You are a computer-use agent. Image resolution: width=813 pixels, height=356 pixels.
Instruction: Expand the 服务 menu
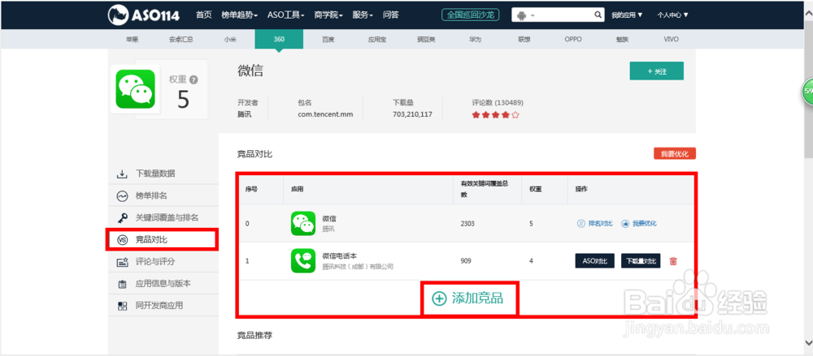363,15
